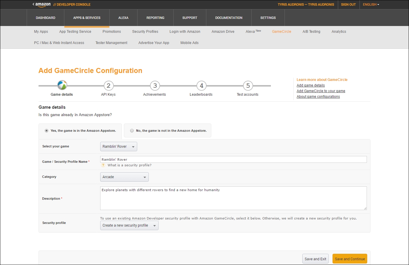The image size is (409, 265).
Task: Open 'Learn more about GameCircle' link
Action: (x=322, y=80)
